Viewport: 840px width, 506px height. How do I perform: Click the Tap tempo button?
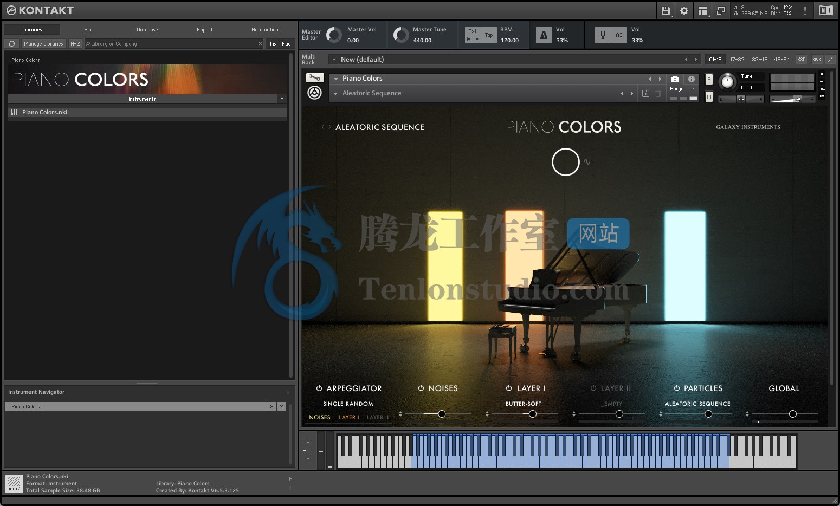pyautogui.click(x=489, y=35)
